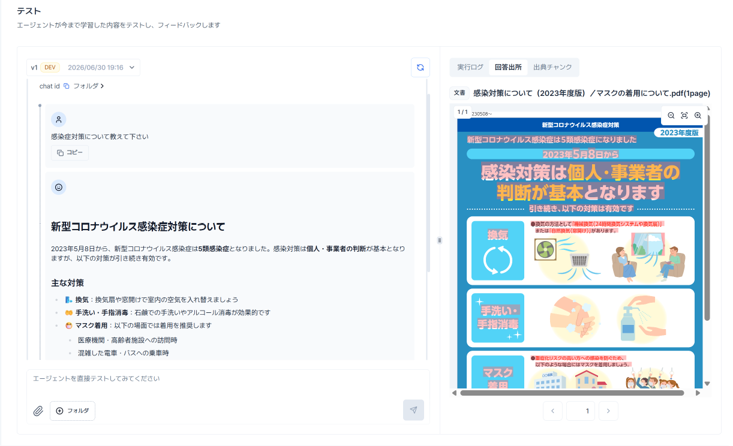Click the chat id label

(50, 86)
